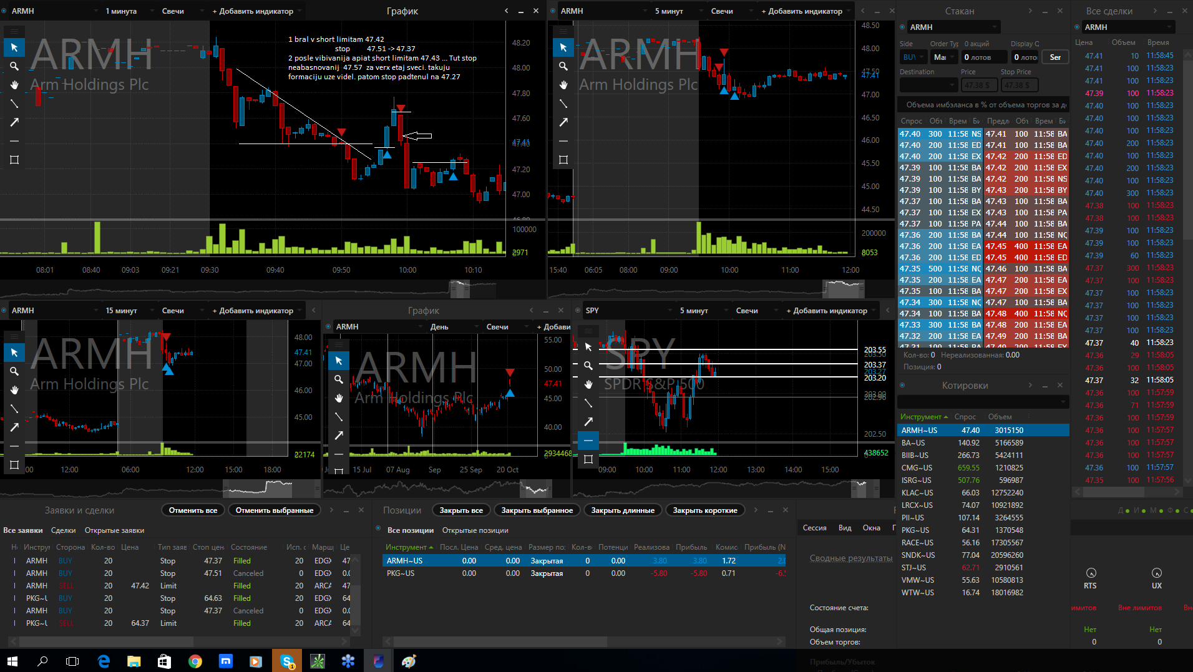Choose the hand tool in 15-minute ARMH chart
1193x672 pixels.
point(14,390)
